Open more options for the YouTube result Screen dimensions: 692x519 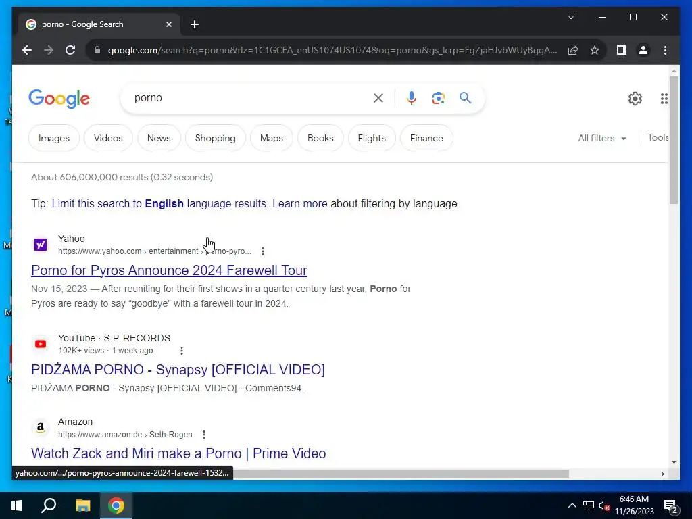click(181, 351)
